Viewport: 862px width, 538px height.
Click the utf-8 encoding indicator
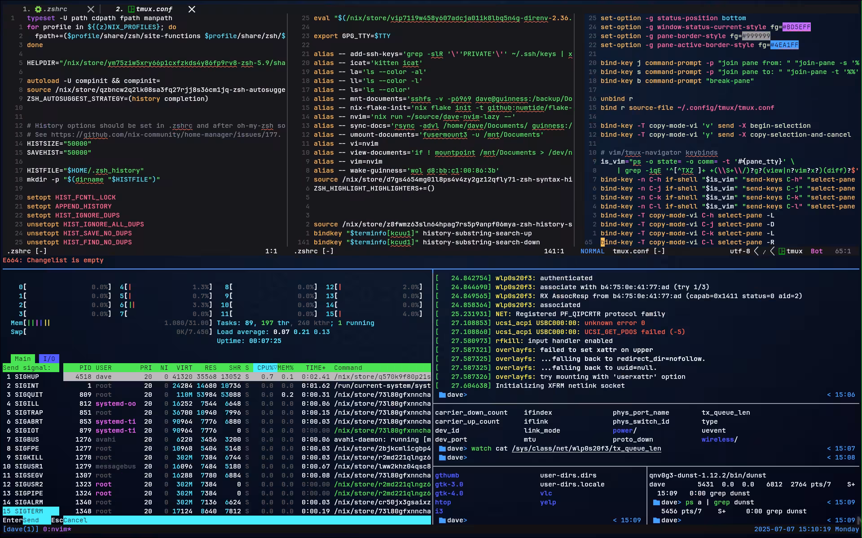click(x=740, y=251)
